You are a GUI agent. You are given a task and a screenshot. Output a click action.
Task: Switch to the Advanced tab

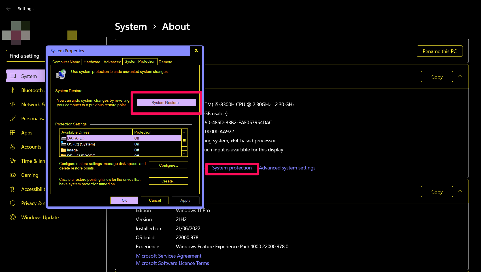coord(112,62)
